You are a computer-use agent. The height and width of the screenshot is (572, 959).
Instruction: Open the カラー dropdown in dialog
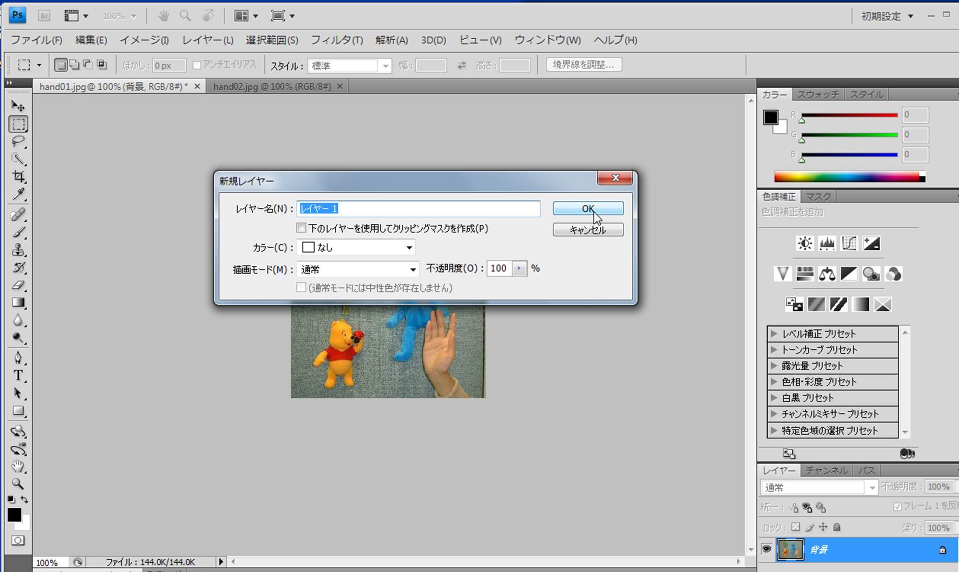tap(356, 248)
